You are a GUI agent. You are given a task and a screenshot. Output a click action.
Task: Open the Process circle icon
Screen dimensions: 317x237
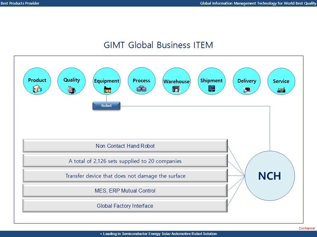(141, 81)
